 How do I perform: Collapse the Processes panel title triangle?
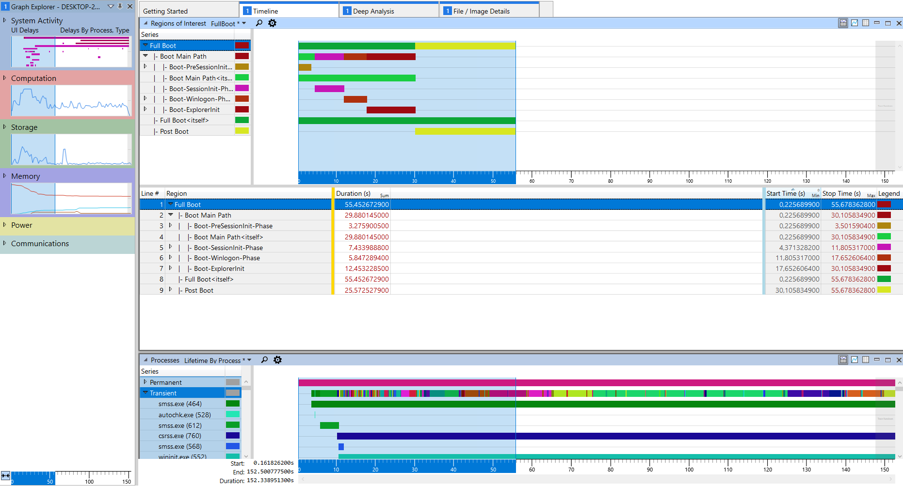(145, 360)
